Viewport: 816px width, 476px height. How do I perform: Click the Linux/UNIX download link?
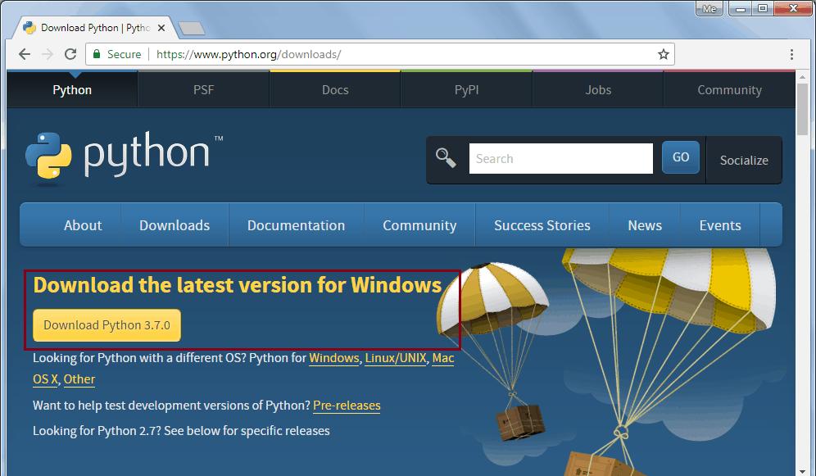coord(396,358)
